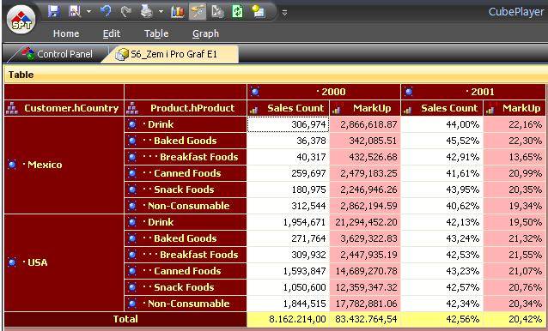
Task: Toggle the highlighted tools toolbar button
Action: pyautogui.click(x=198, y=11)
